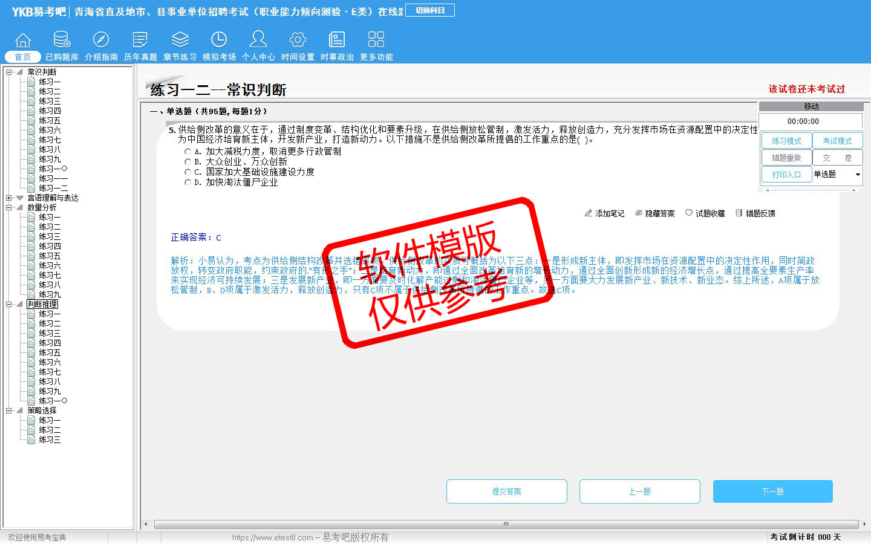871x544 pixels.
Task: Click the page icon of 练习四 under 数量分析
Action: click(31, 246)
